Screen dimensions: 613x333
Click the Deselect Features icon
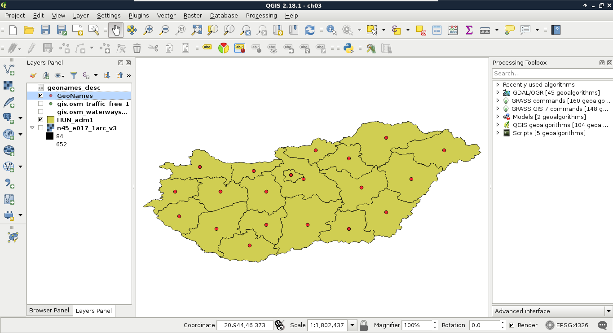421,30
